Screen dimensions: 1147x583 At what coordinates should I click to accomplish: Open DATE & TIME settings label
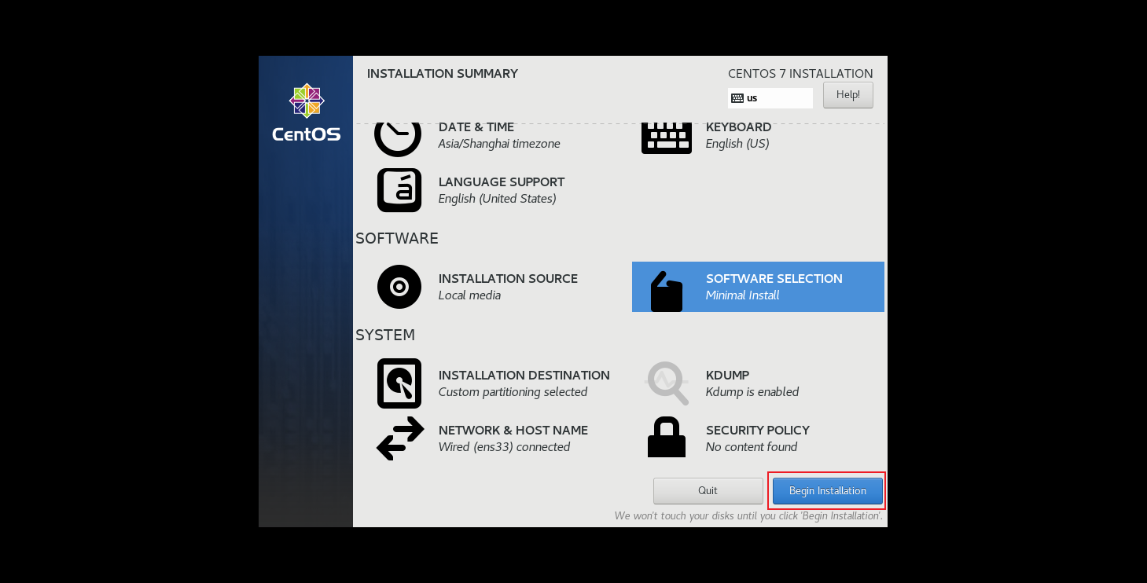point(476,127)
